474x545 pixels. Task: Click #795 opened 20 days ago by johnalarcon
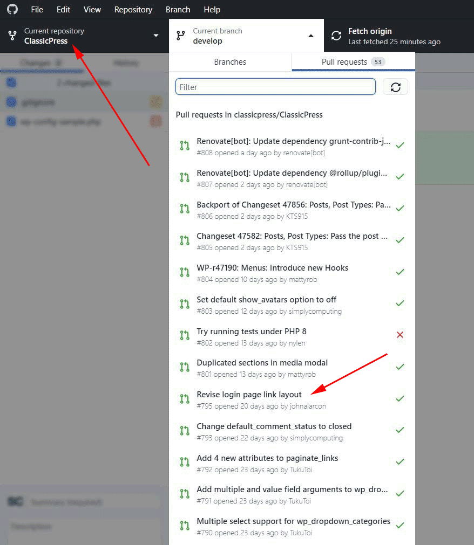pos(261,406)
